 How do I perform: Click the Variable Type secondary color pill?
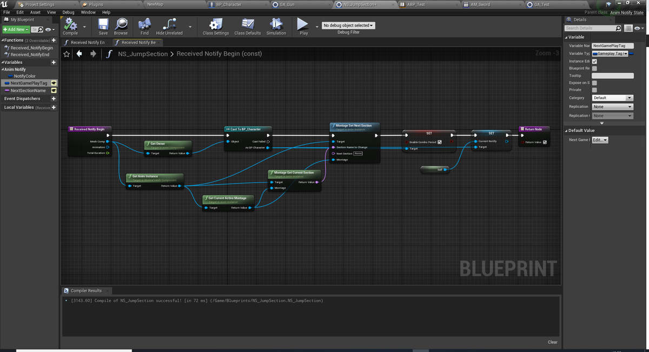pos(631,53)
